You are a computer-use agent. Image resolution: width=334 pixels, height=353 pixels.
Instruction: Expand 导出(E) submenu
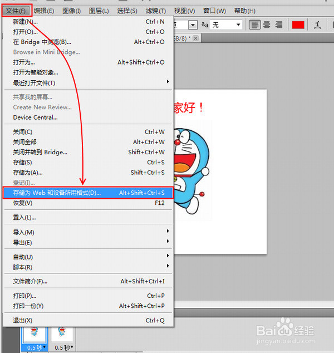[88, 242]
